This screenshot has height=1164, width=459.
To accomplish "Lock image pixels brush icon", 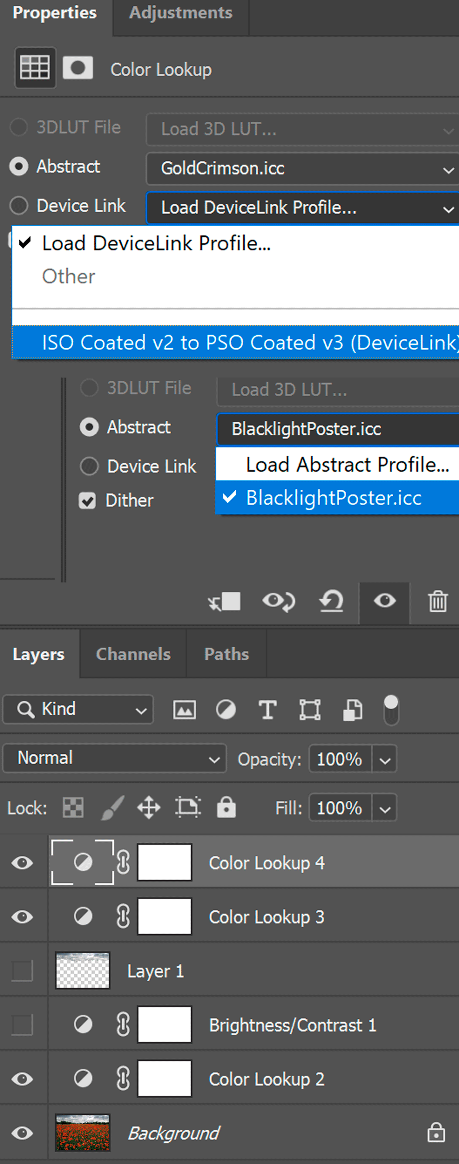I will 111,807.
